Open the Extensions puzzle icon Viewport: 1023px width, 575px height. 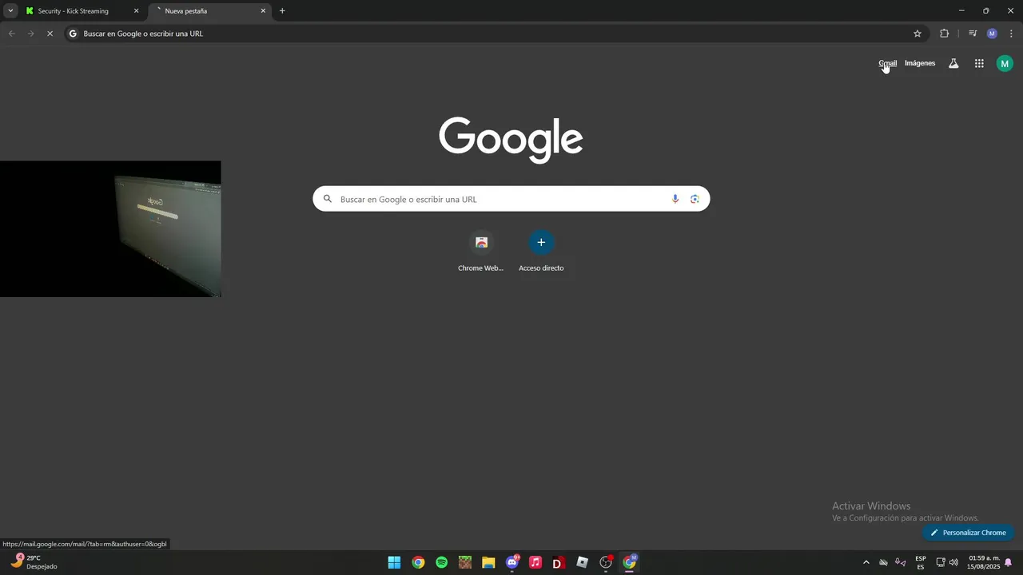point(945,34)
